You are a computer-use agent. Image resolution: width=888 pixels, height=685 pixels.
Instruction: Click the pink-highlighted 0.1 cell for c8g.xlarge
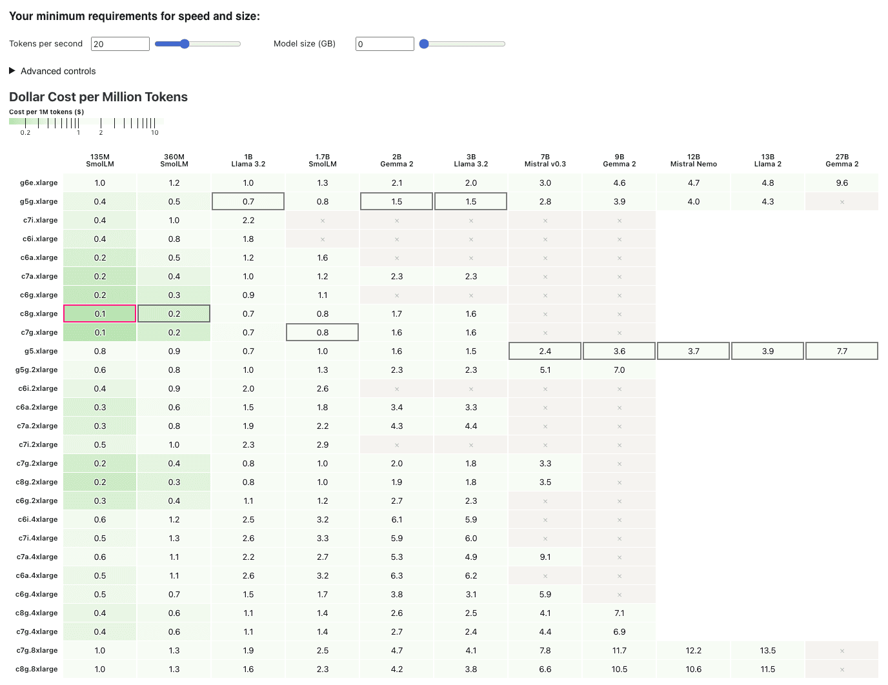[99, 313]
